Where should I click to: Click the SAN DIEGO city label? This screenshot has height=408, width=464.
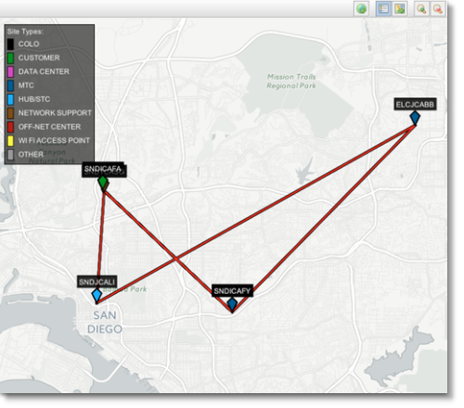pos(105,322)
